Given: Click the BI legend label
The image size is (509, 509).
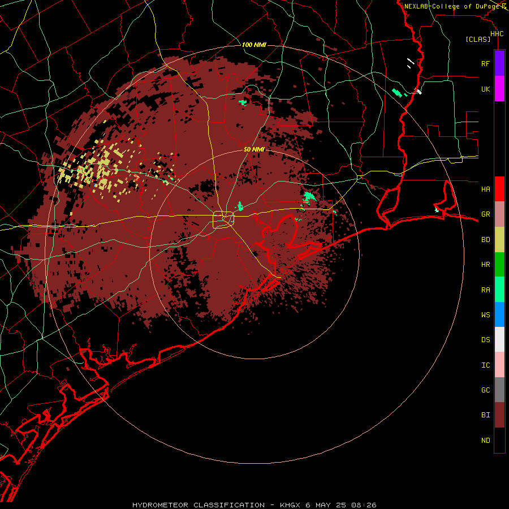Looking at the screenshot, I should click(x=485, y=415).
